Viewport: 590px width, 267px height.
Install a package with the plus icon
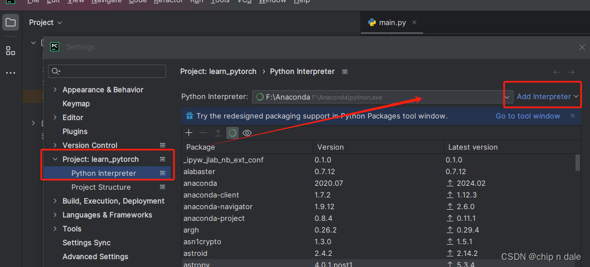(x=189, y=132)
